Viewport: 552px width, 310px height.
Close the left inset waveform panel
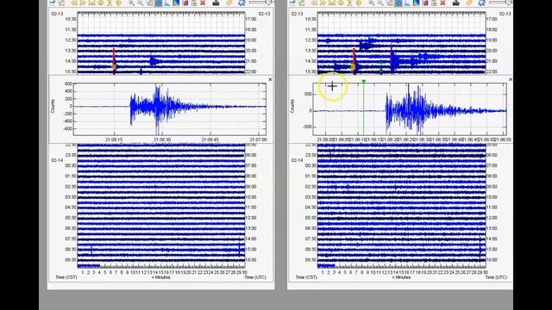coord(270,80)
